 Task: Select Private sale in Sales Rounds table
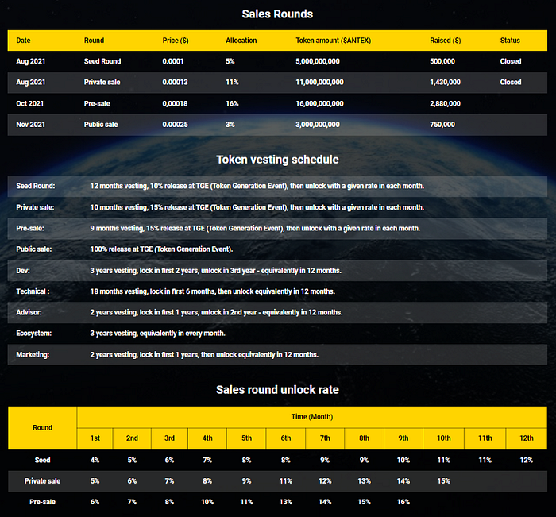[x=102, y=83]
